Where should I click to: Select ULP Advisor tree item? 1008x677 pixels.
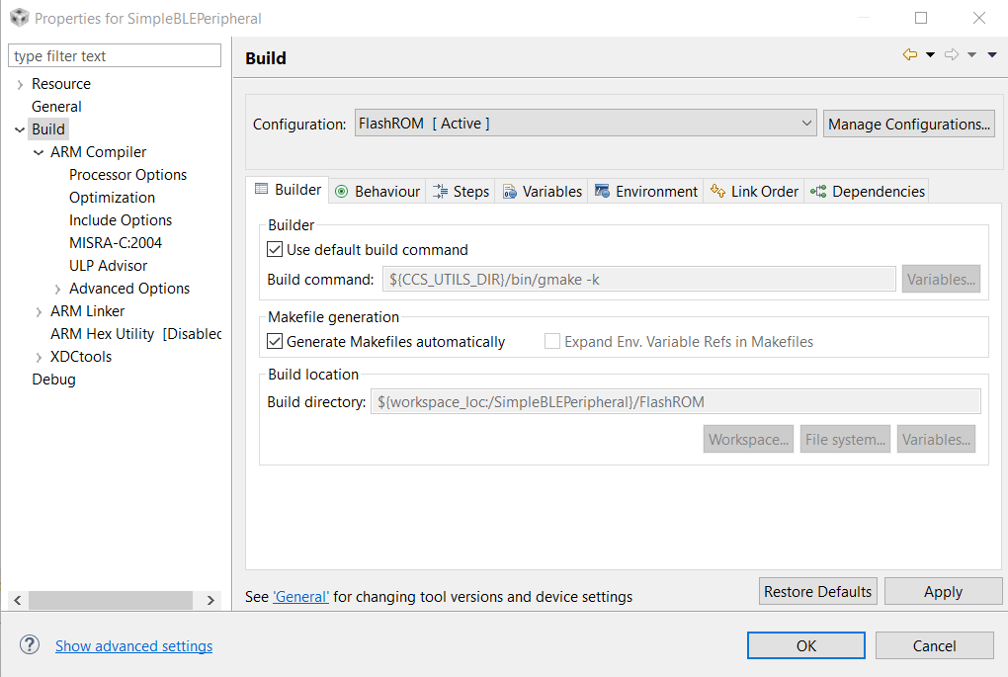[108, 266]
